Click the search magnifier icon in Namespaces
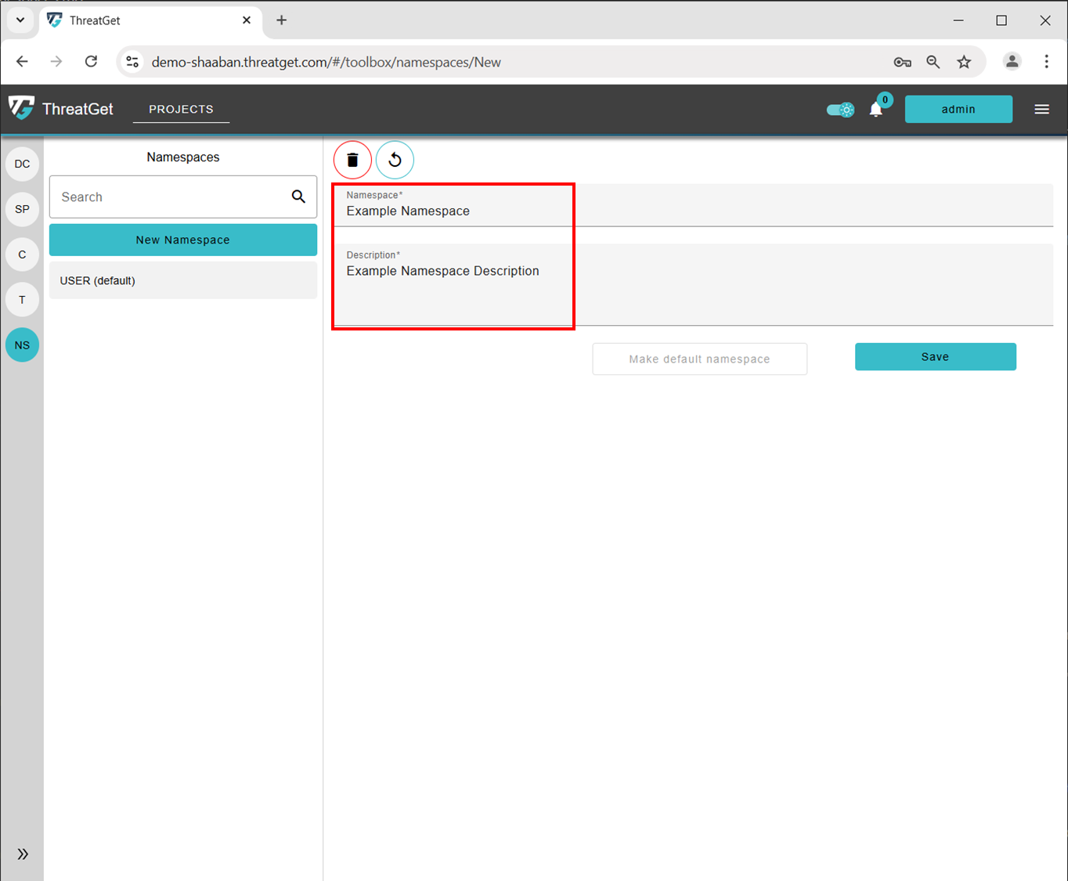The height and width of the screenshot is (881, 1068). [298, 197]
